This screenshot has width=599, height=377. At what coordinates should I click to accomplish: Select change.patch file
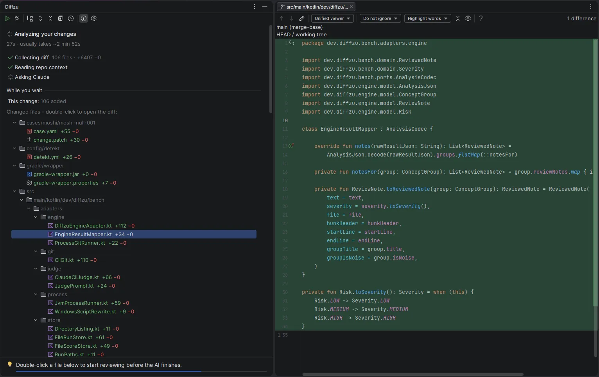[50, 140]
